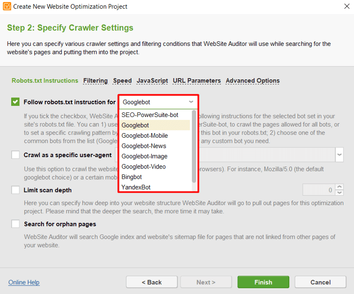The width and height of the screenshot is (354, 294).
Task: Decrease scan depth with down arrow
Action: pos(339,193)
